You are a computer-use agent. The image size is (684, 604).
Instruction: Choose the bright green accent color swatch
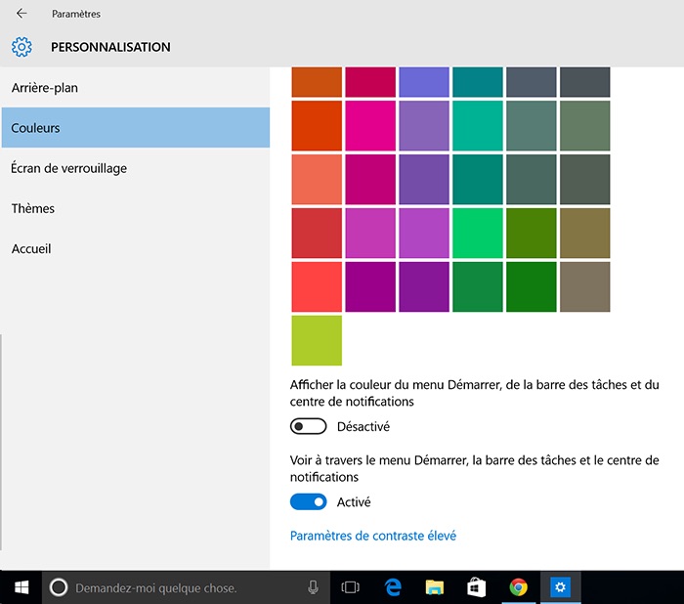pos(478,233)
